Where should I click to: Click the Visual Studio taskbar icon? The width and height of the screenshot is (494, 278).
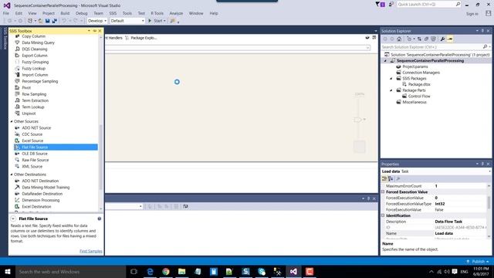[293, 271]
